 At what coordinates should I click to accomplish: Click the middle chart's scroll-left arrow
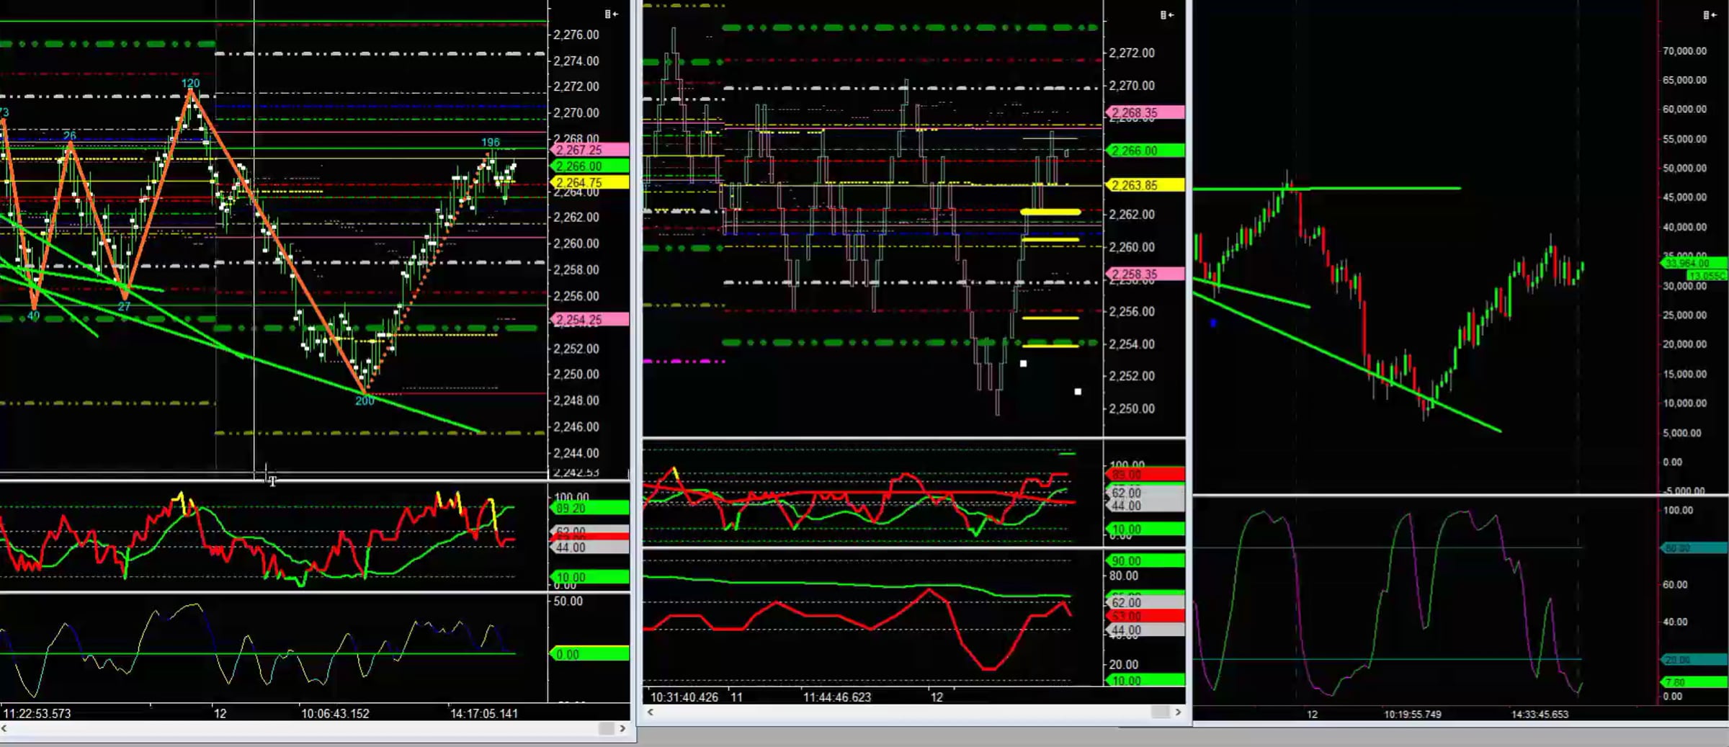[x=651, y=712]
